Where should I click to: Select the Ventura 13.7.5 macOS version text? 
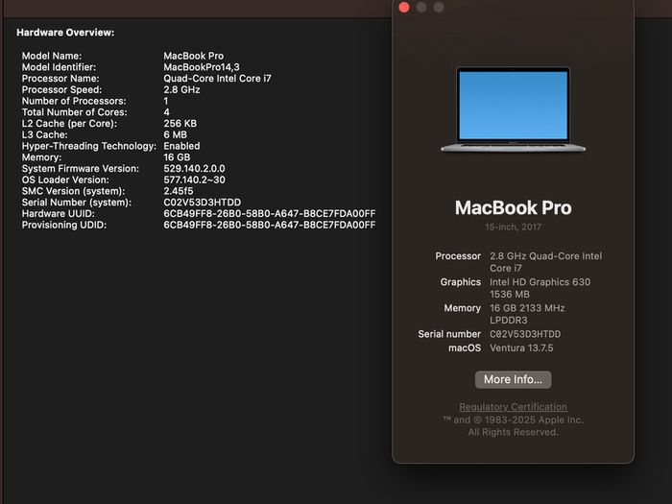pos(521,348)
